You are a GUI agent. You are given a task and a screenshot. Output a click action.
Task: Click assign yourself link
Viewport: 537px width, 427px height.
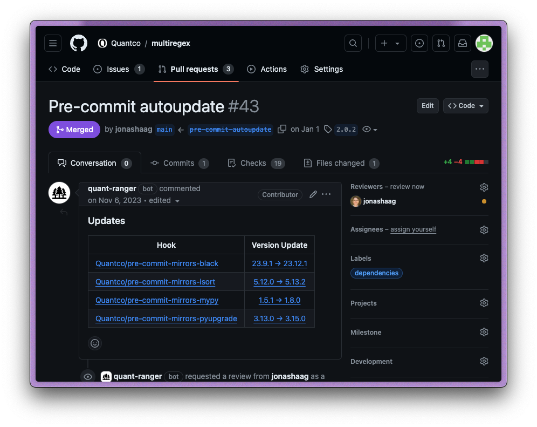(413, 229)
